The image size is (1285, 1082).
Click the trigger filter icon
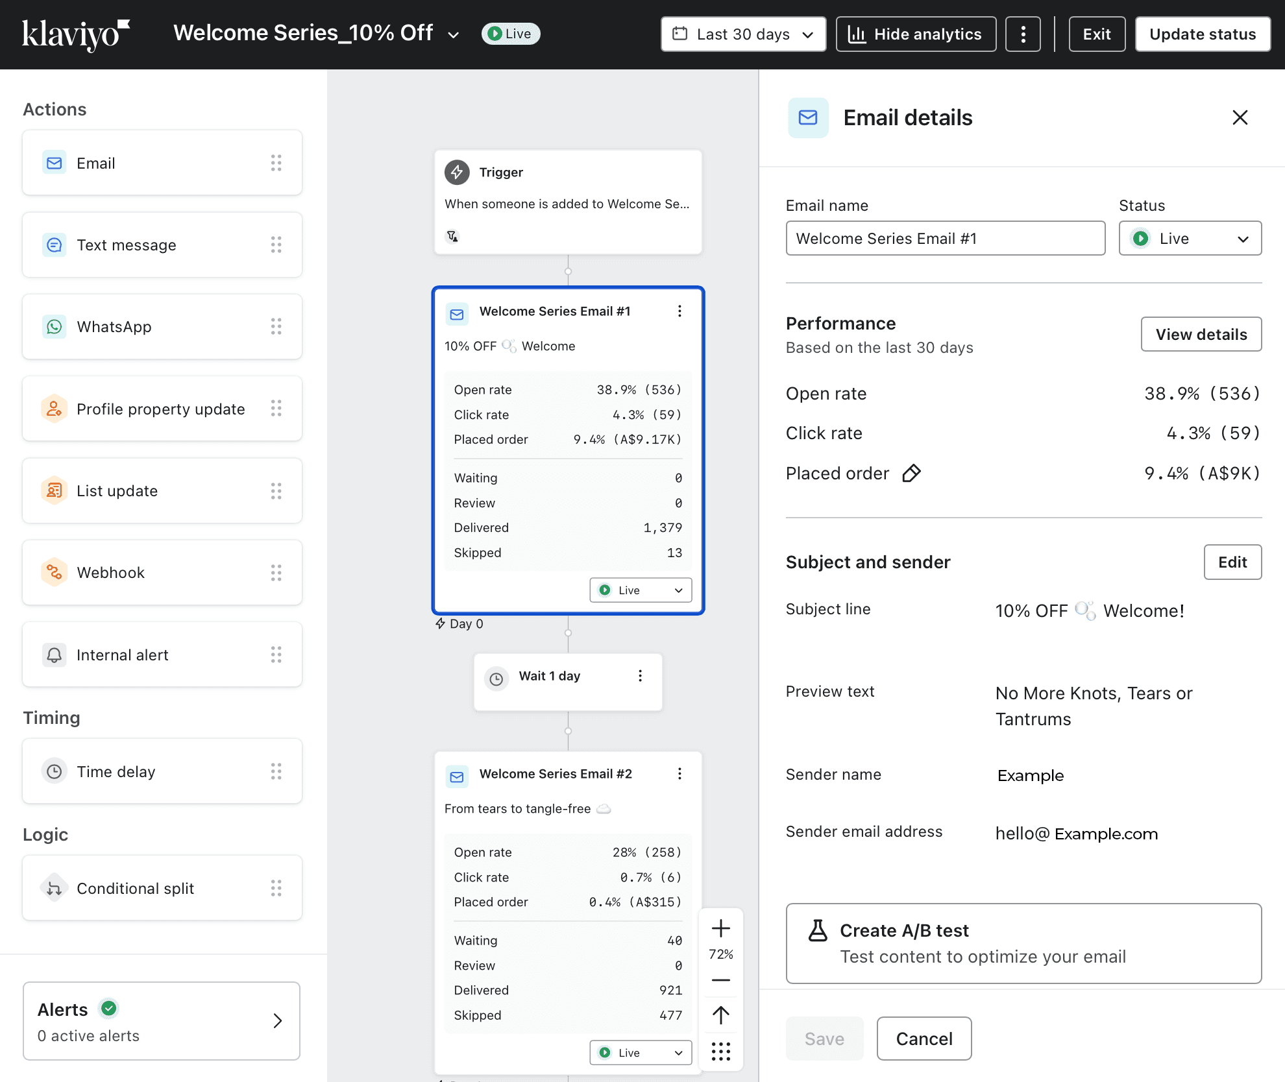coord(452,236)
